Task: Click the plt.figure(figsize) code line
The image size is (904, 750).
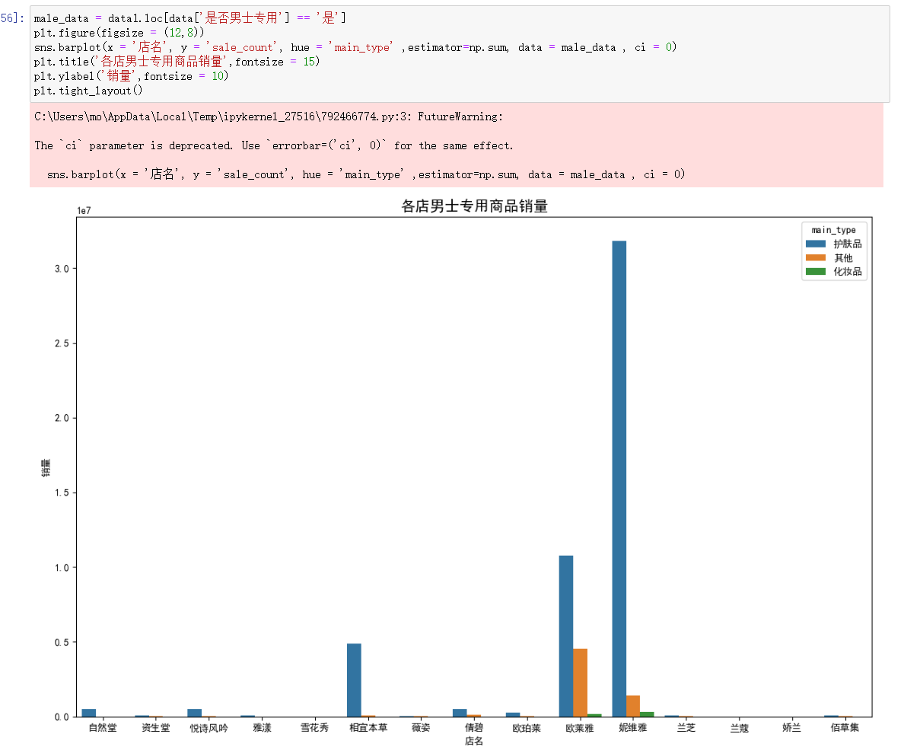Action: 119,33
